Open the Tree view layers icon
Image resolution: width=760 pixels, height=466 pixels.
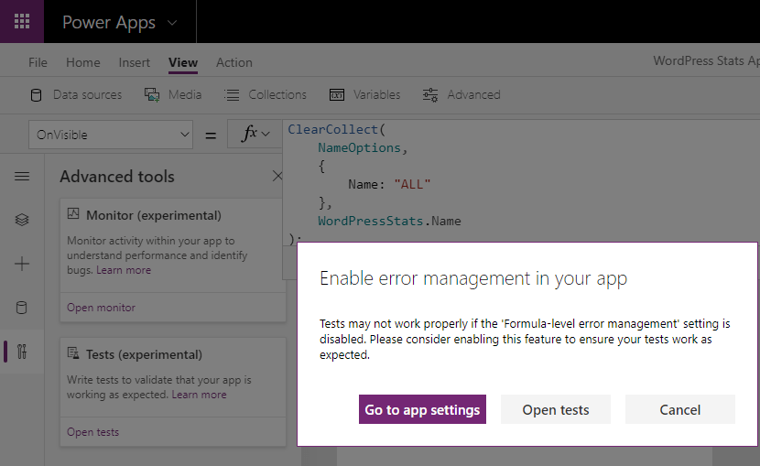click(x=22, y=220)
